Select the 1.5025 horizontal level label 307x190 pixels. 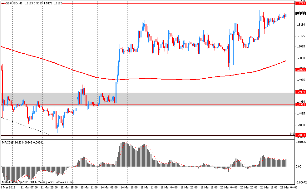300,70
